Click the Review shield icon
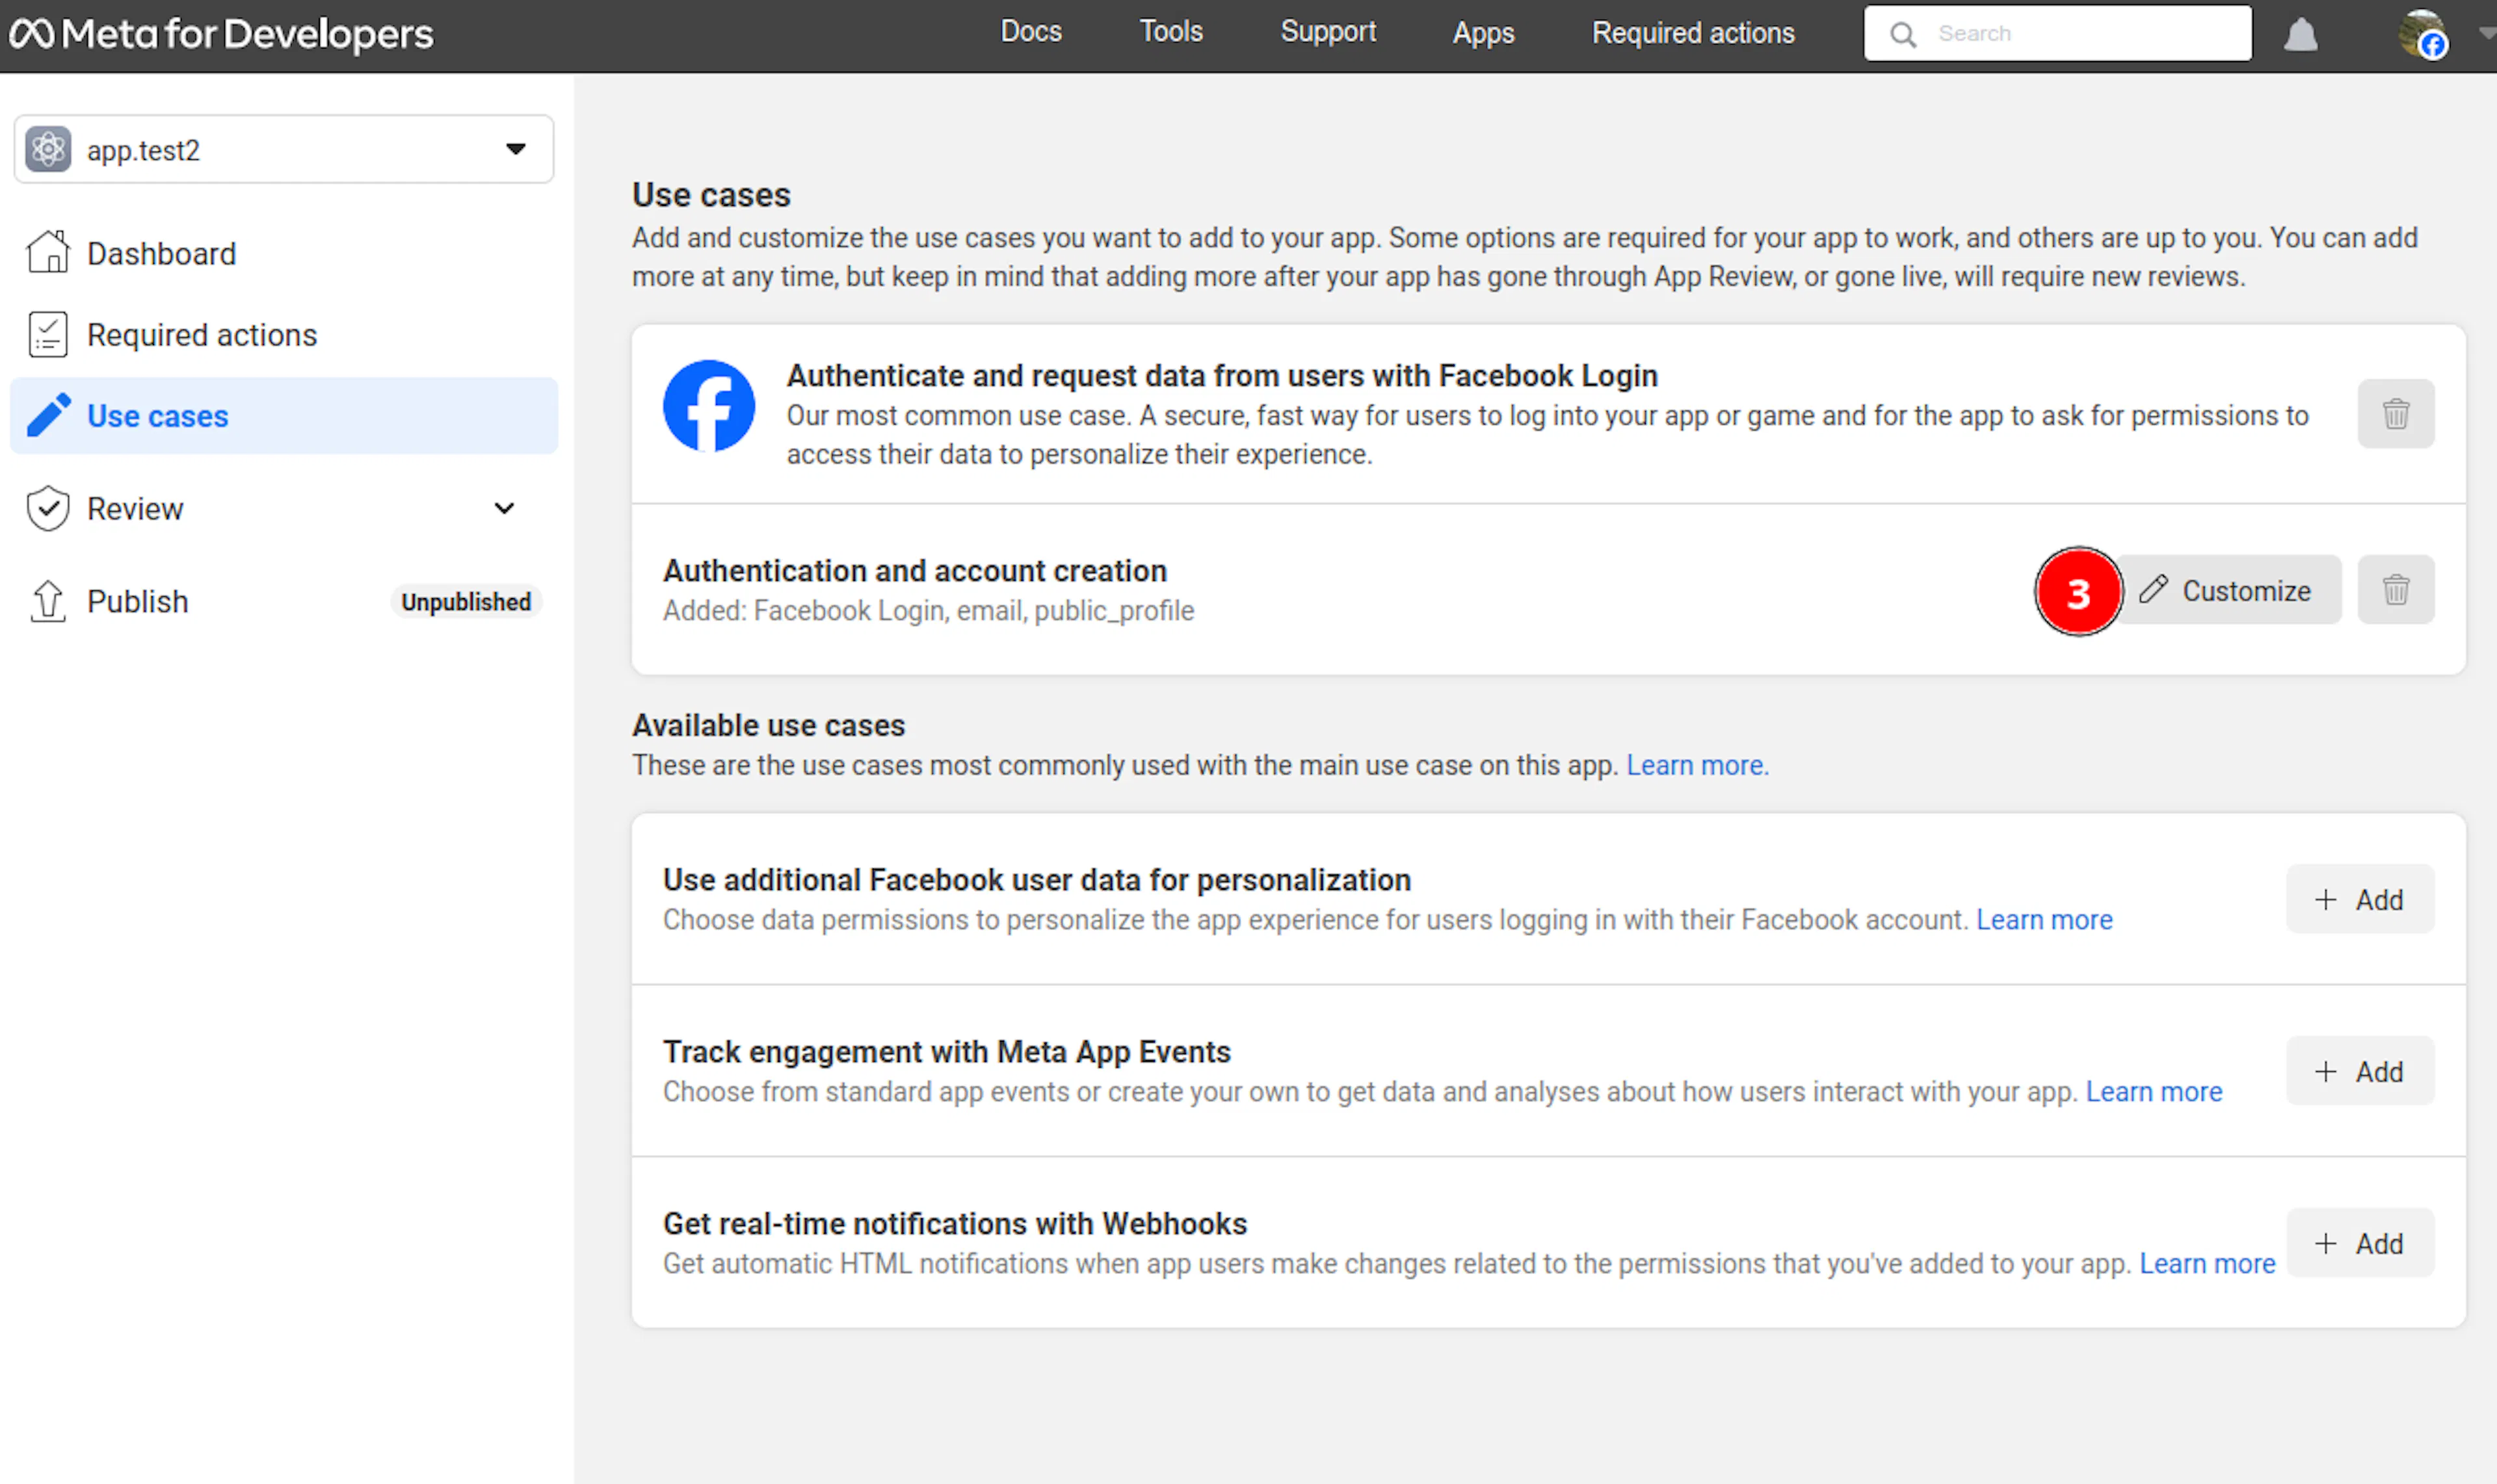This screenshot has width=2497, height=1484. click(x=48, y=508)
